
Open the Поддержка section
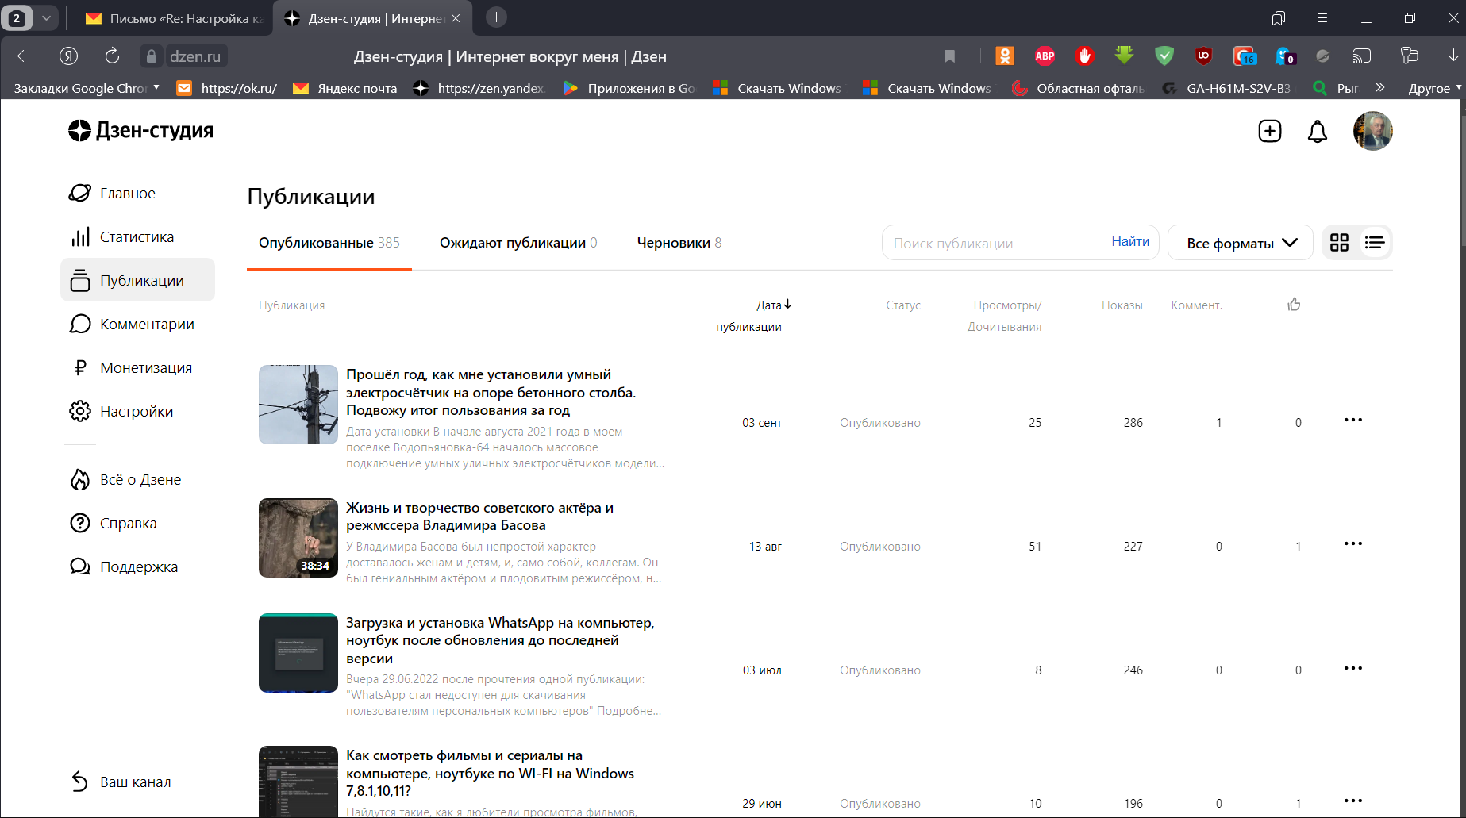(x=139, y=566)
